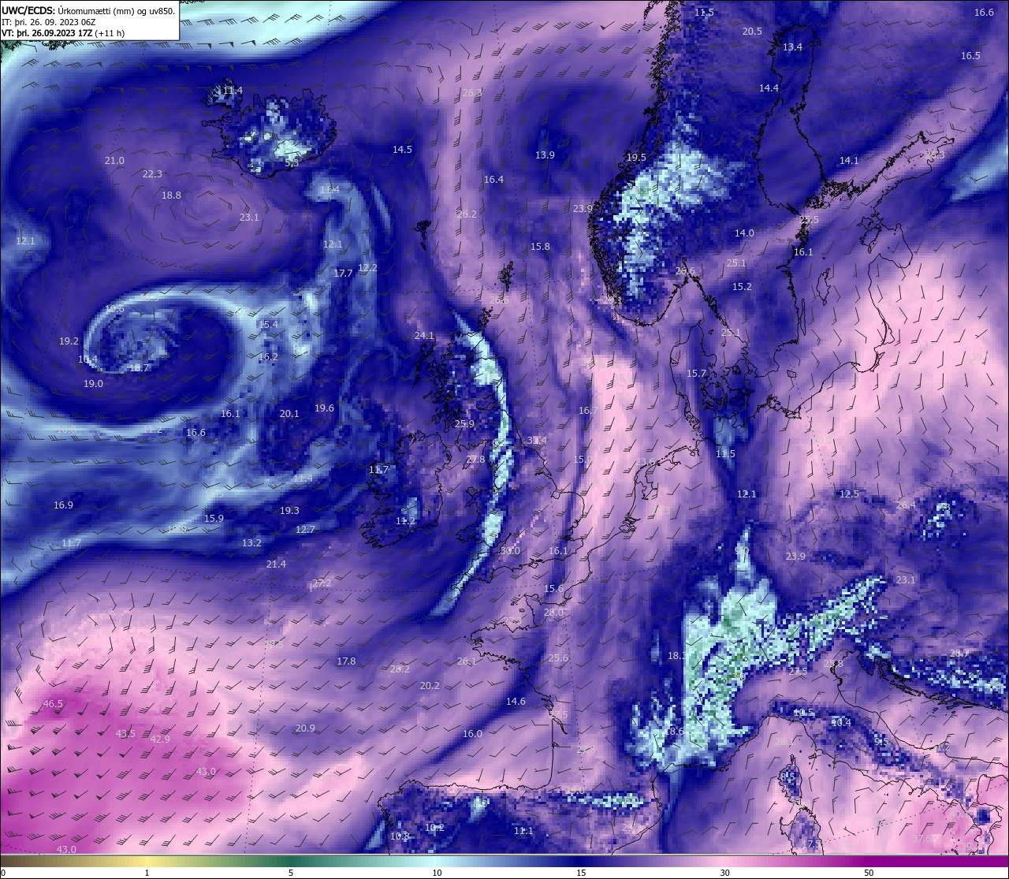Click the 12.7 value label
The image size is (1009, 879).
(305, 530)
